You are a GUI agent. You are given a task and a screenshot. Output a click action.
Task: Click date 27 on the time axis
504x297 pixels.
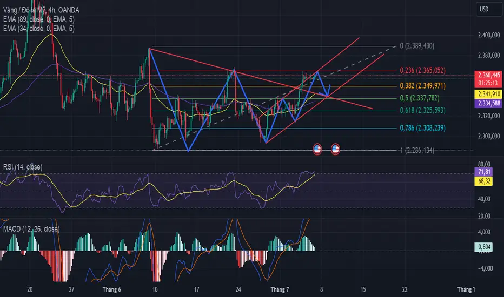71,289
